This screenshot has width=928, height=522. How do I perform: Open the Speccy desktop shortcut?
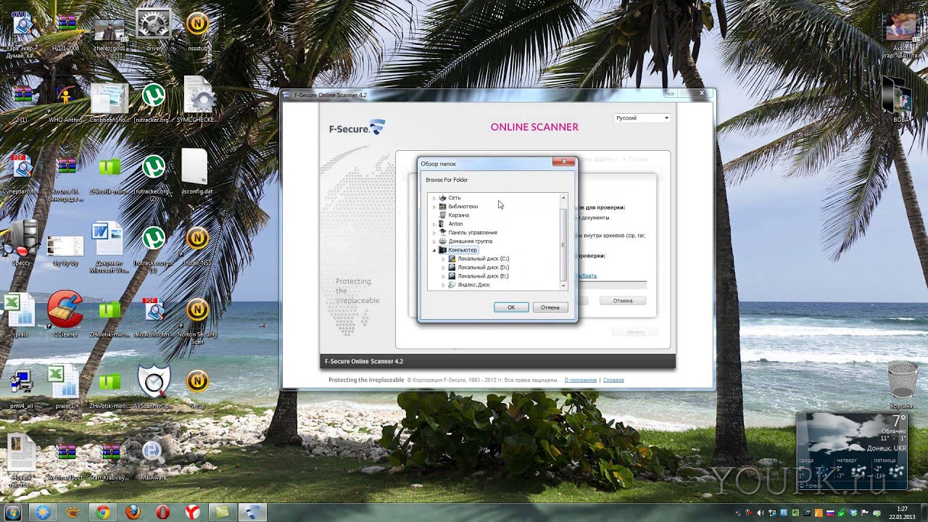(22, 242)
